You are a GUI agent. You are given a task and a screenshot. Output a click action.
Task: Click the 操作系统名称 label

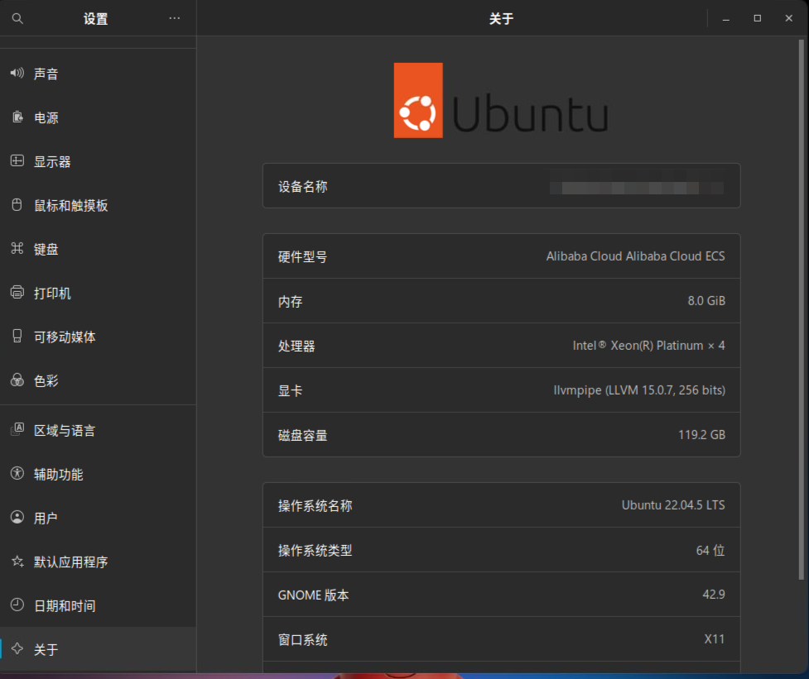315,506
